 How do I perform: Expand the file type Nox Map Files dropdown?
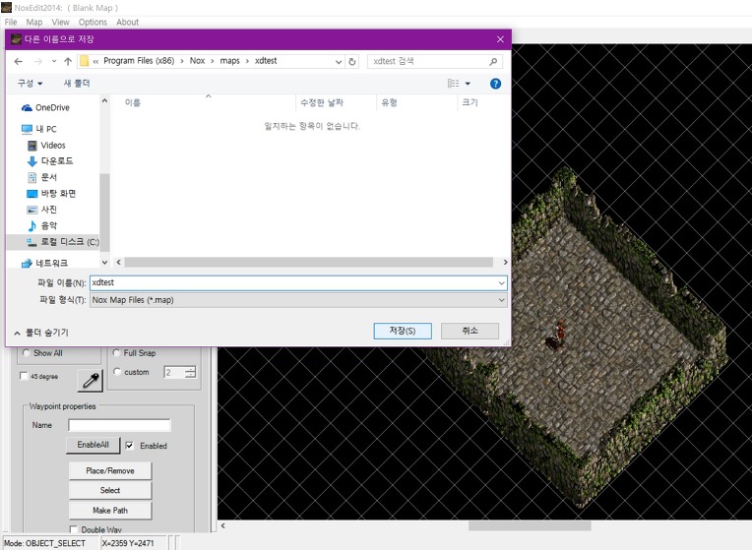pos(501,300)
